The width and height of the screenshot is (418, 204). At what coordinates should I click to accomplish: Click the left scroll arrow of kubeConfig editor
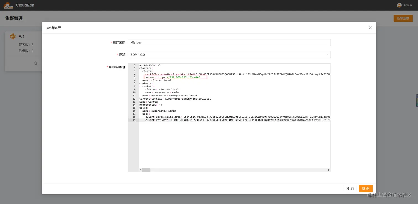(x=140, y=170)
